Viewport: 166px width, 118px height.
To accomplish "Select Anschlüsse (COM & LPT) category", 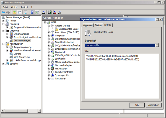I will coord(67,32).
